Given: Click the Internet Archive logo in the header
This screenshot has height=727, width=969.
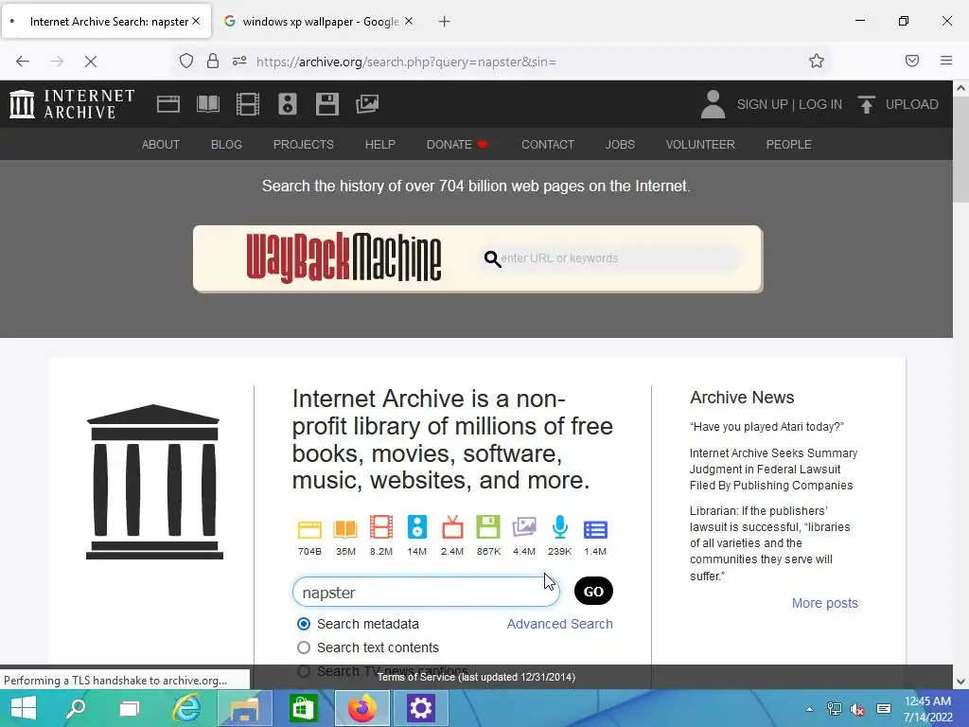Looking at the screenshot, I should coord(72,104).
